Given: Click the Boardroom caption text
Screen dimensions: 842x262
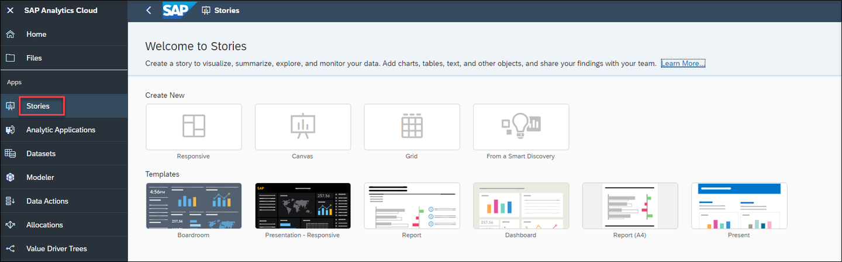Looking at the screenshot, I should pos(194,235).
